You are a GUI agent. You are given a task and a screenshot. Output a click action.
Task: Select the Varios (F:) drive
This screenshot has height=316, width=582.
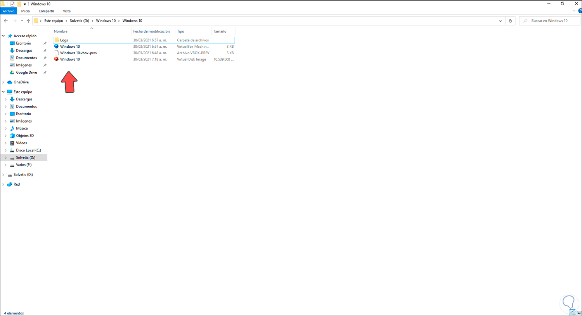(x=24, y=165)
